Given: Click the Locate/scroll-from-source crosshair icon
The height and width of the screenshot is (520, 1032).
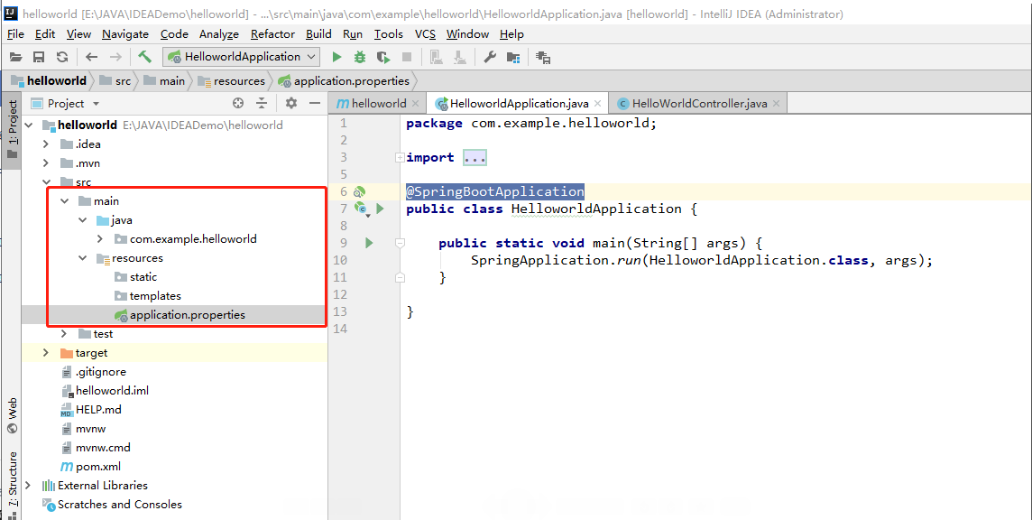Looking at the screenshot, I should click(238, 103).
